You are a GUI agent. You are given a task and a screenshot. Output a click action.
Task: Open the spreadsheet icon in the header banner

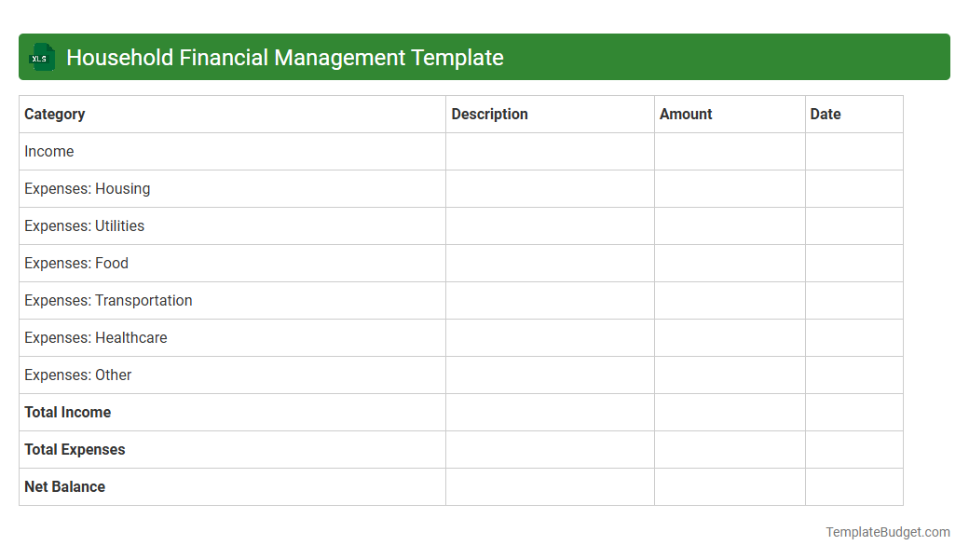tap(41, 57)
